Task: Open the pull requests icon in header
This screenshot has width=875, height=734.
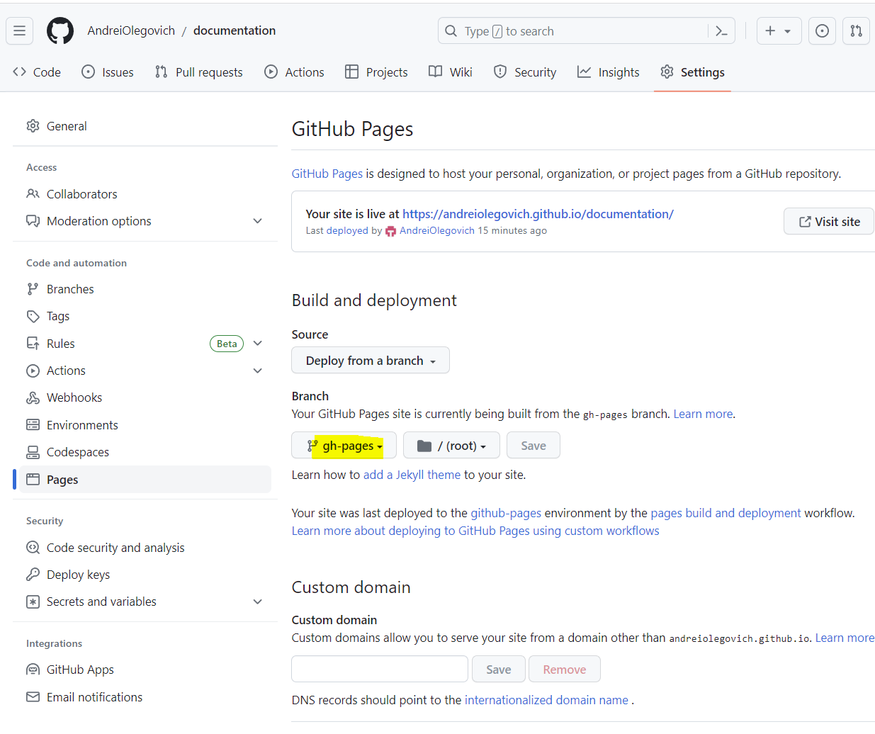Action: 856,30
